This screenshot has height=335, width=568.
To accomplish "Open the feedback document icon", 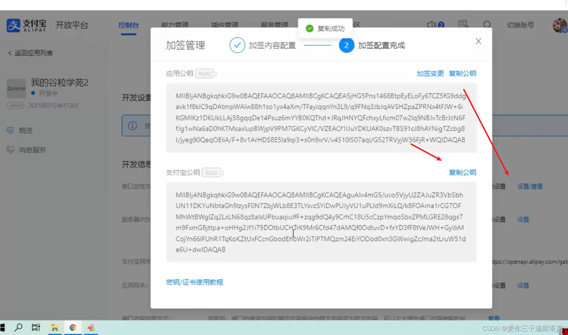I will tap(463, 25).
